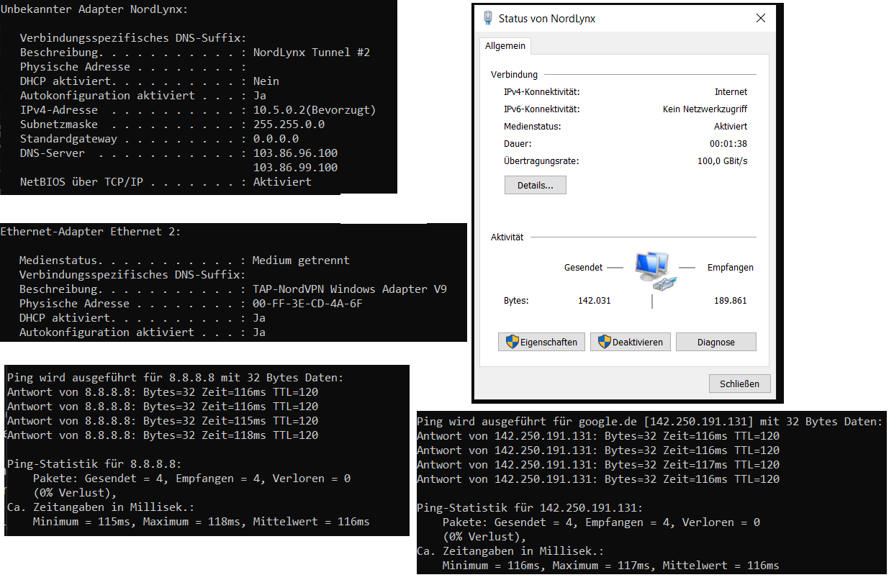Click the Deaktivieren button
The image size is (894, 580).
(631, 342)
